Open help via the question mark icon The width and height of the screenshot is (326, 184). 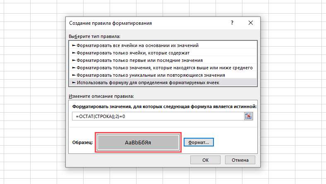coord(232,23)
